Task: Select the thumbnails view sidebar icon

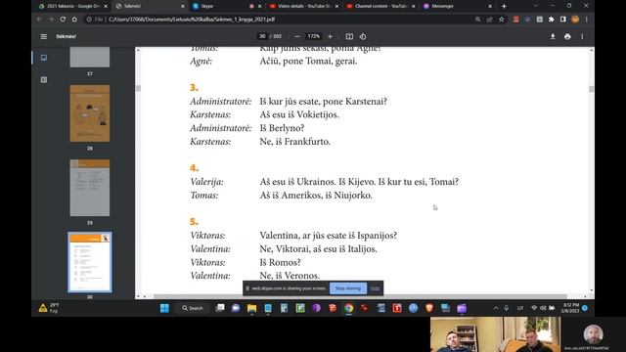Action: pos(44,58)
